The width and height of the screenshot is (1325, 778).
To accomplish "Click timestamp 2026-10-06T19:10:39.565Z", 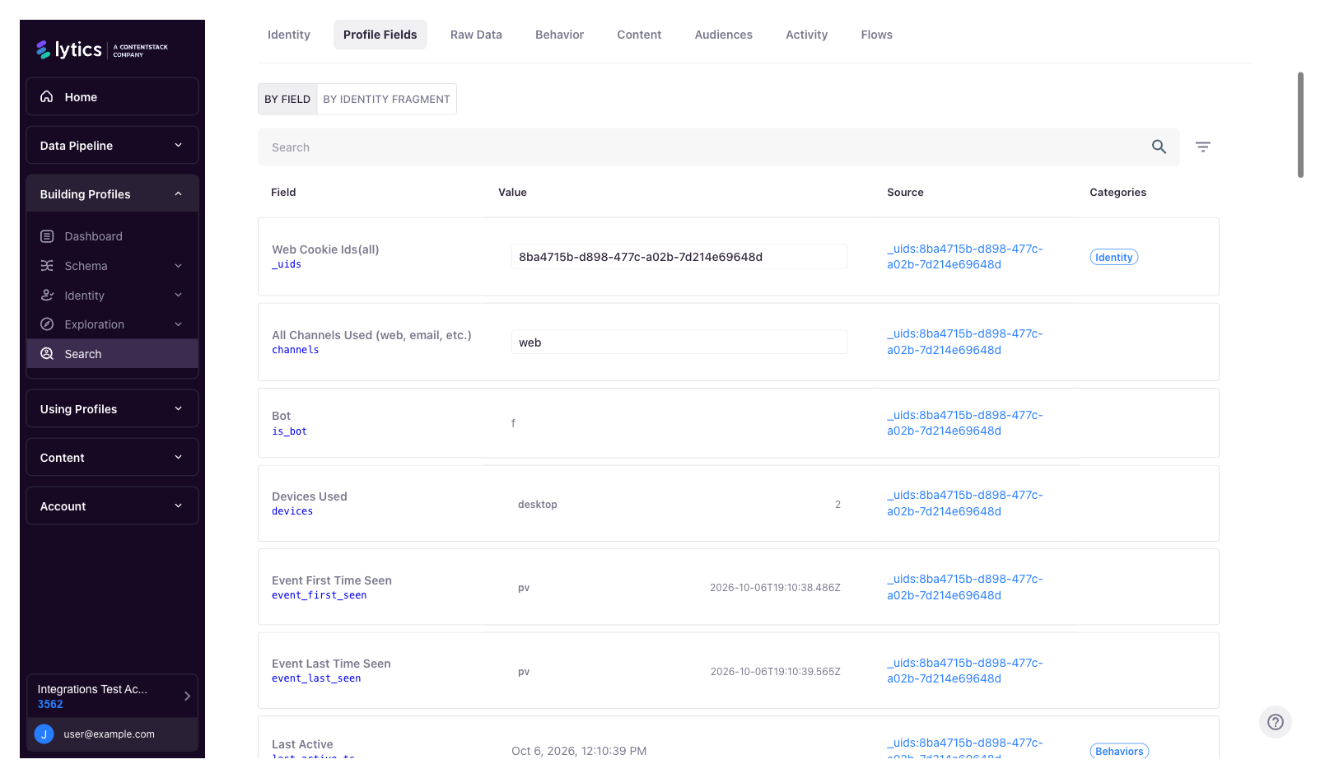I will [x=776, y=672].
